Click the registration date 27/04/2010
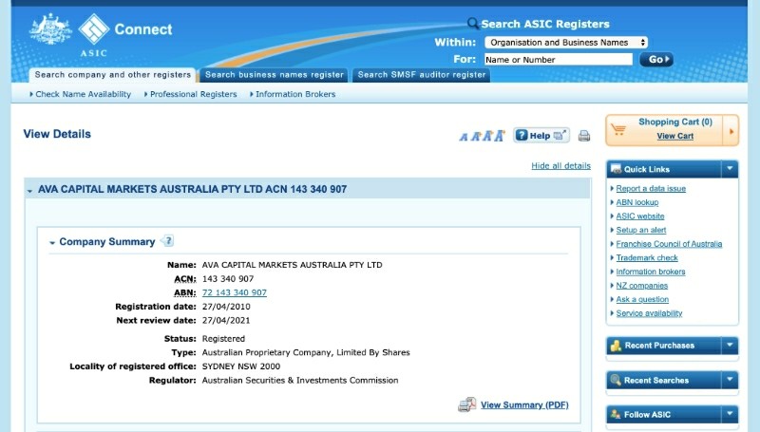760x432 pixels. [x=226, y=307]
